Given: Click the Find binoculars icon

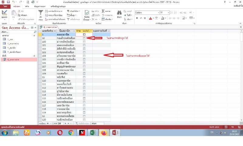Looking at the screenshot, I should point(119,13).
